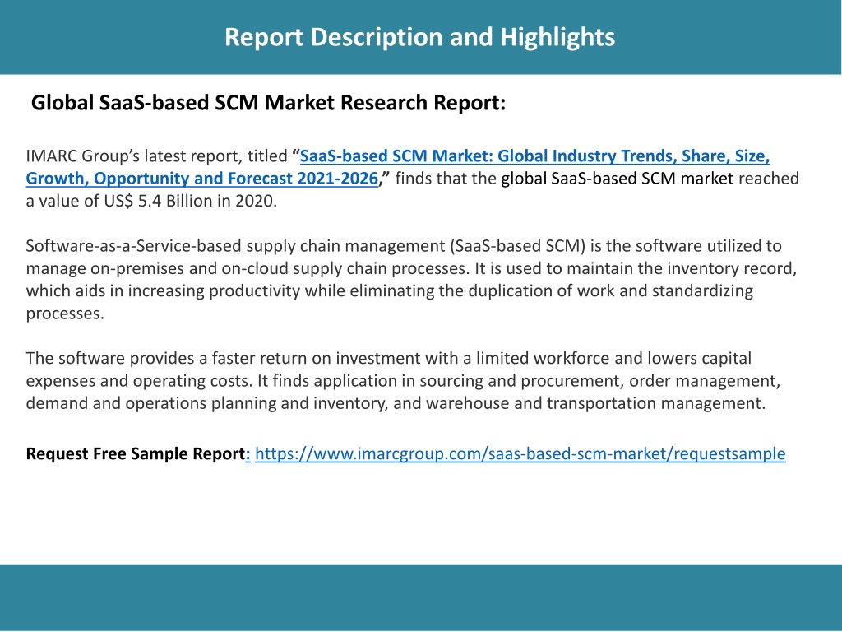
Task: Click the words 'IMARC Group's latest report'
Action: (x=134, y=156)
